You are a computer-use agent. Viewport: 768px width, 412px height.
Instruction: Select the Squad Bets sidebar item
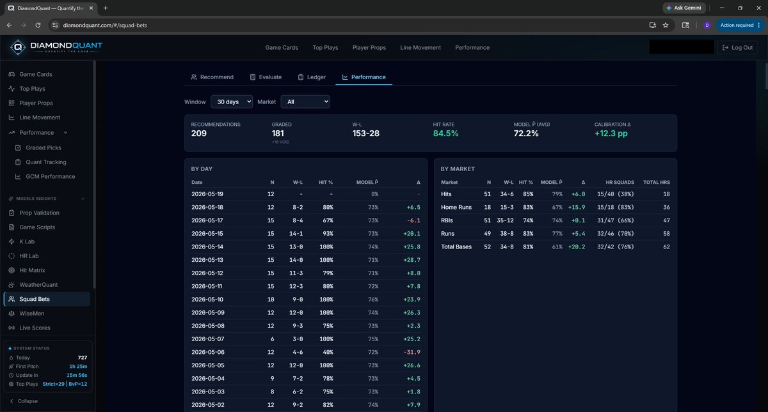click(x=47, y=299)
